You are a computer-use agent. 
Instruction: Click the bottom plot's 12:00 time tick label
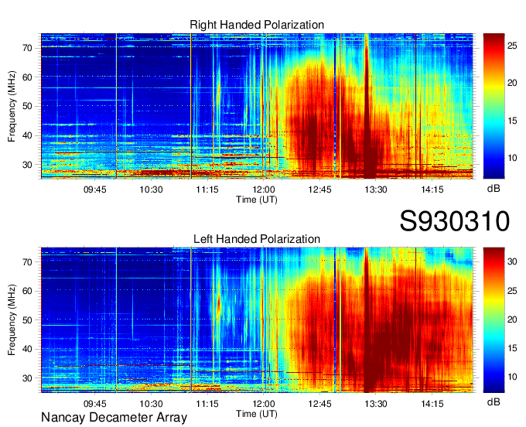[263, 404]
